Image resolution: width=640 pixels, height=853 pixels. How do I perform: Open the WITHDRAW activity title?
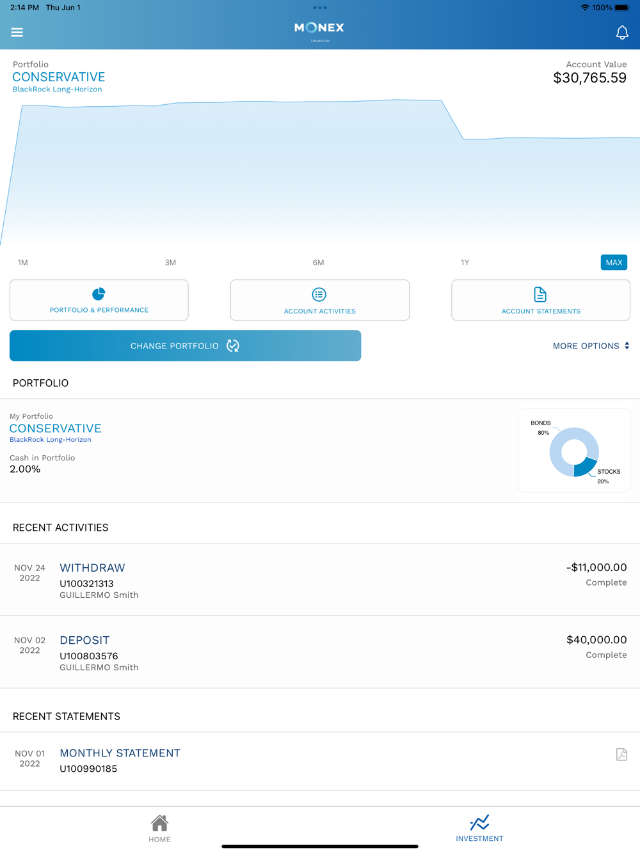pyautogui.click(x=92, y=568)
